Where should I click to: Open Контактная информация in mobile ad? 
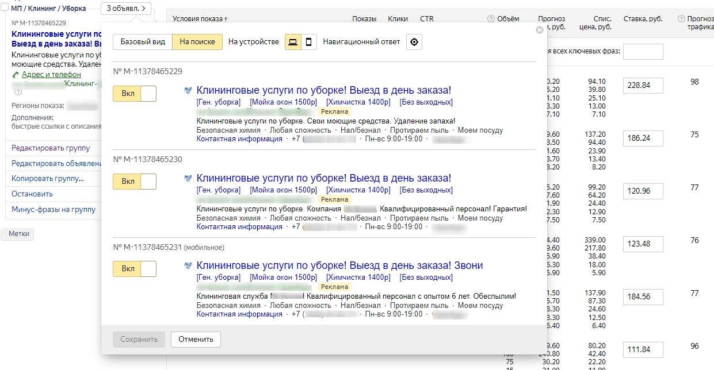(x=239, y=314)
